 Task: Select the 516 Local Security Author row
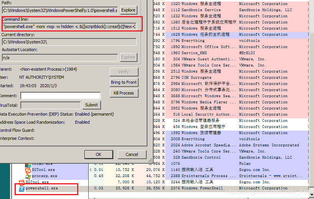[231, 114]
